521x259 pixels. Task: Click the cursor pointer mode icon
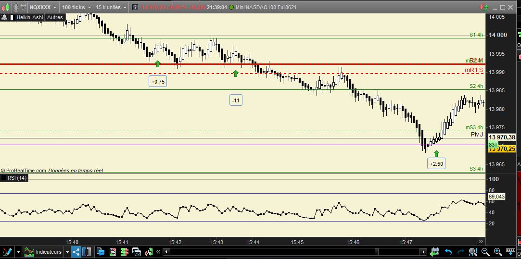tap(24, 7)
